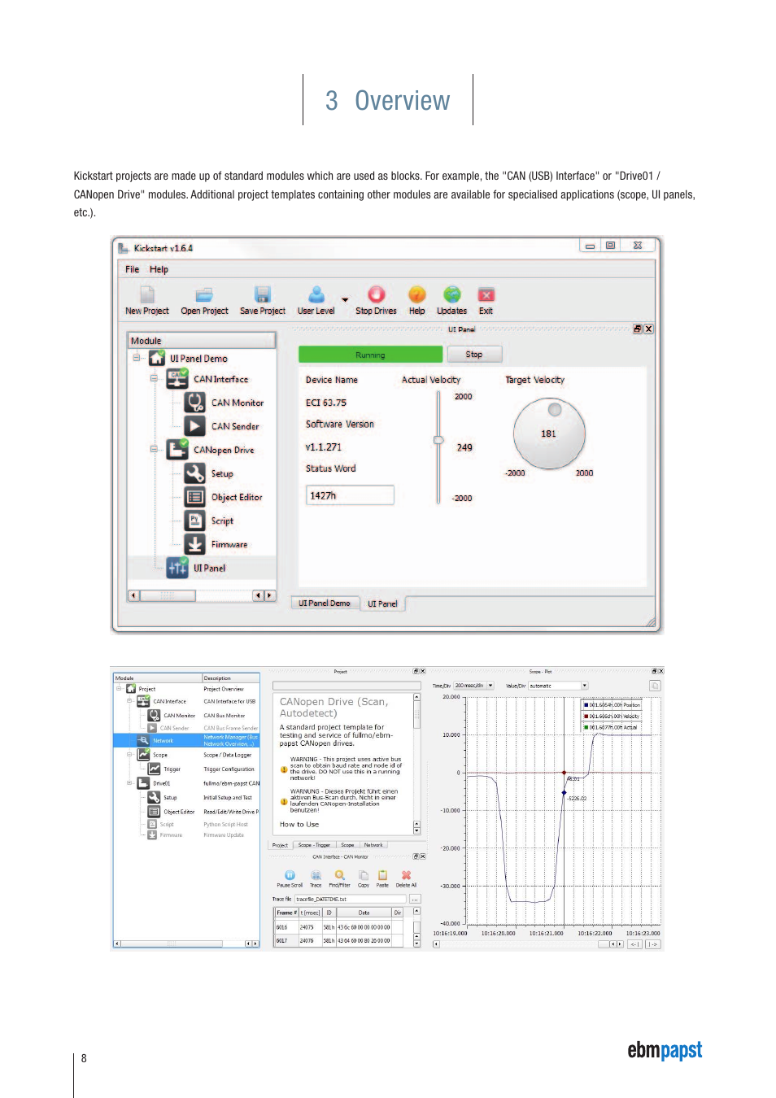Click the Stop button in the UI Panel
Screen dimensions: 776x1098
[x=474, y=355]
